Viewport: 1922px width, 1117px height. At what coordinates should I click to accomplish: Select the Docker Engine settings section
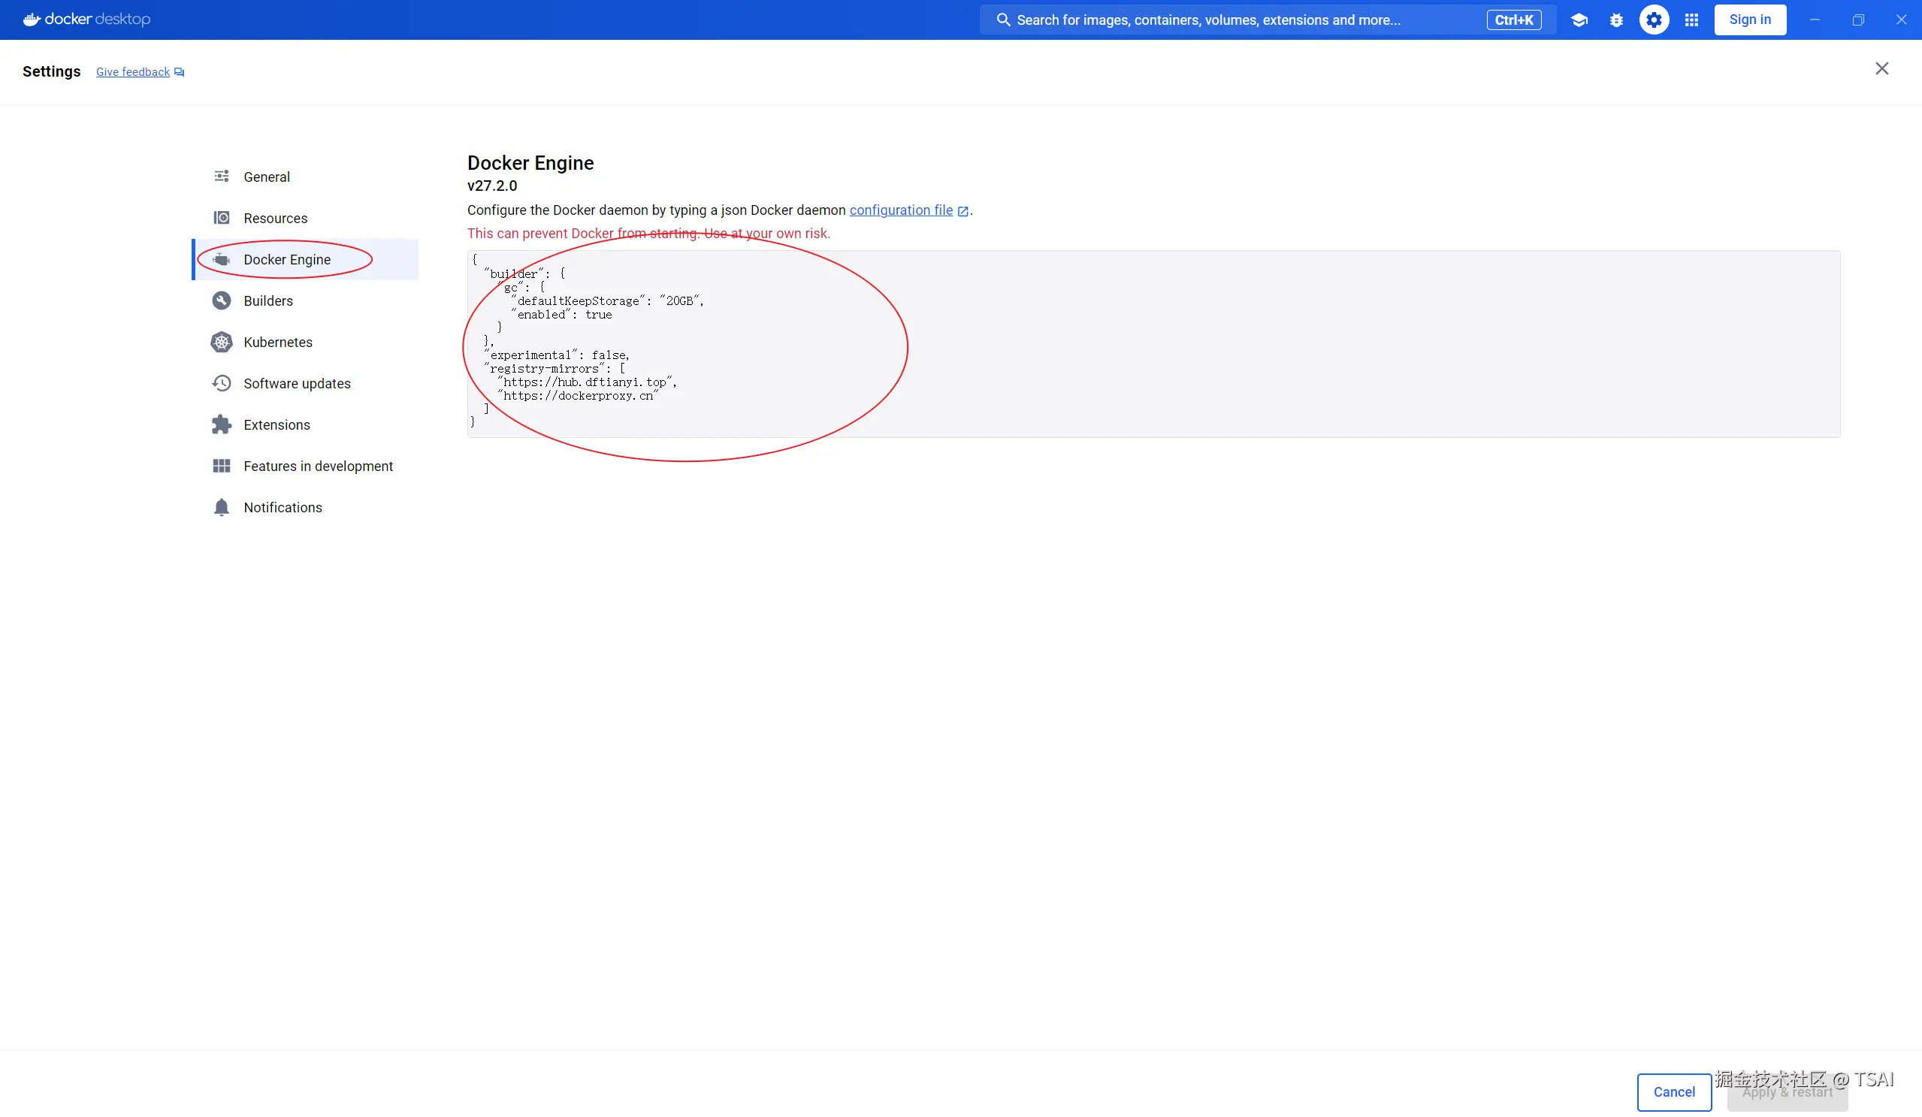(287, 259)
